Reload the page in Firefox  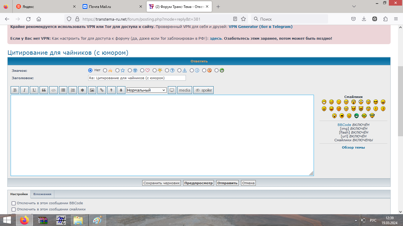[28, 19]
